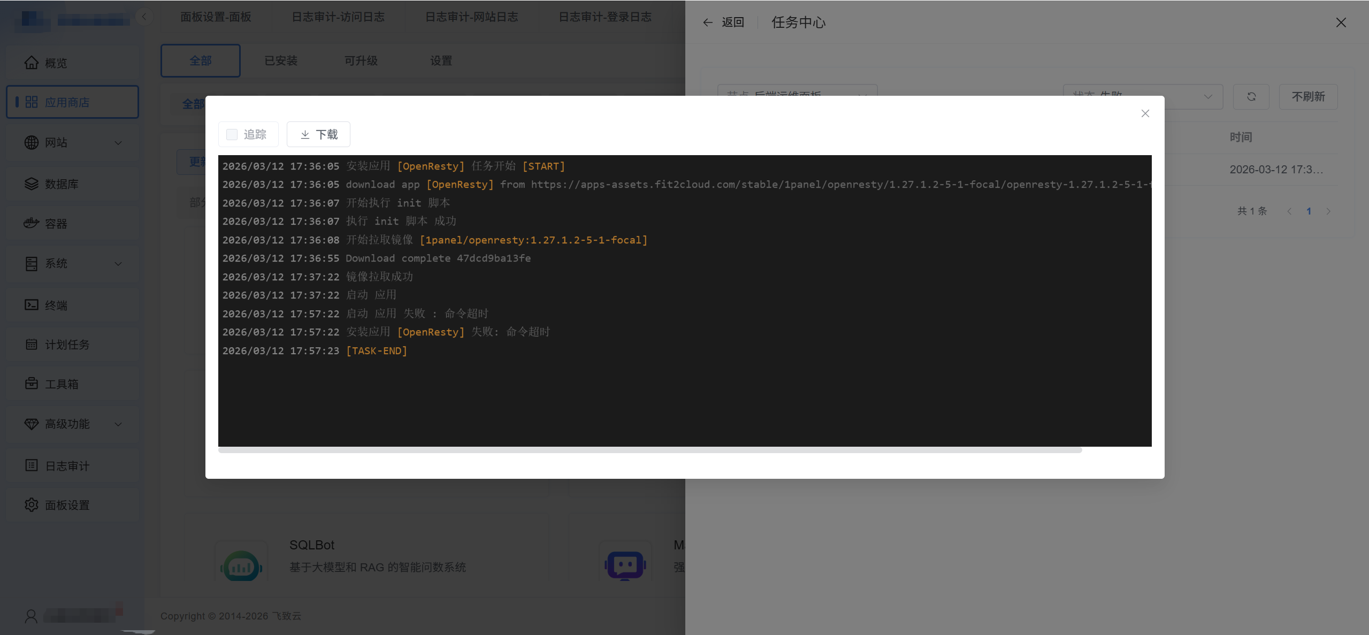Open the 日志审计-访问日志 tab

(338, 17)
